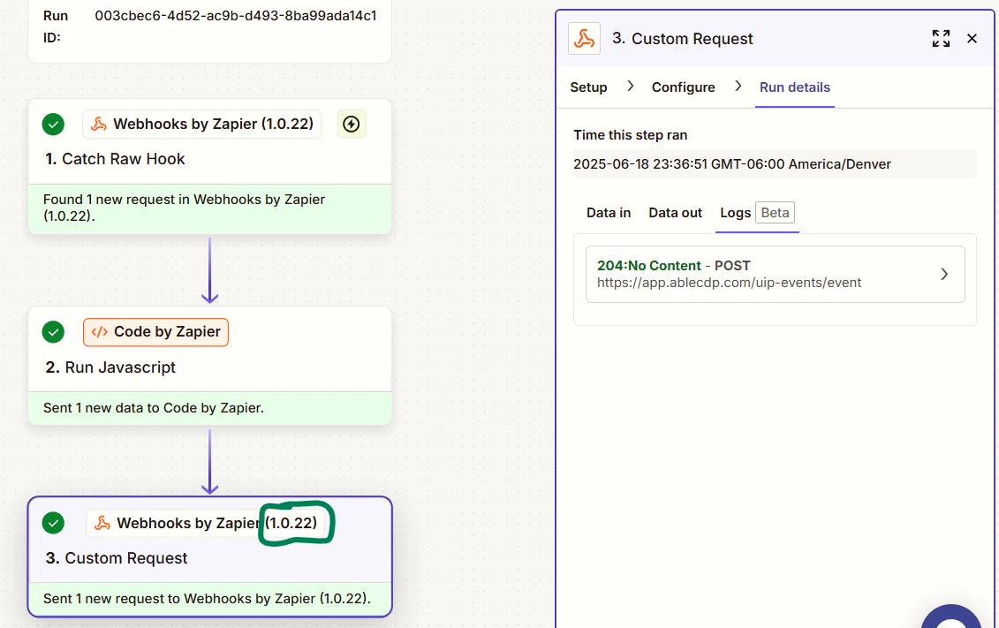The height and width of the screenshot is (628, 999).
Task: Select the Code by Zapier badge on step 2
Action: pos(155,332)
